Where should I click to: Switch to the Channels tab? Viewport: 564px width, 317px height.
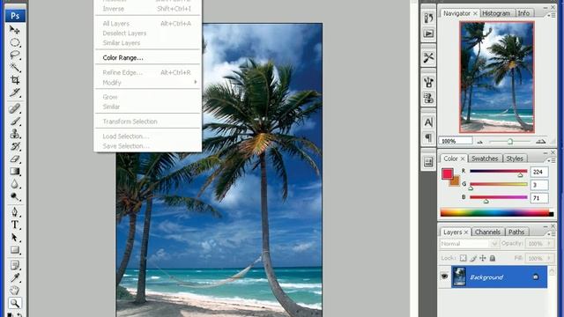coord(487,232)
